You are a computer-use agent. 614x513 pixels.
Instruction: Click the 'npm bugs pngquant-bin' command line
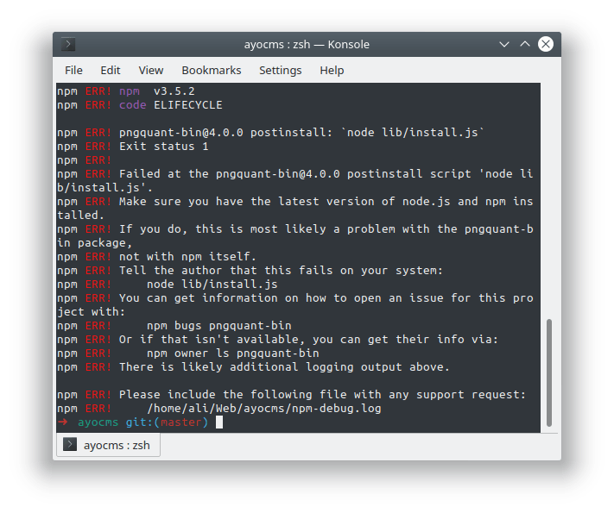[218, 325]
